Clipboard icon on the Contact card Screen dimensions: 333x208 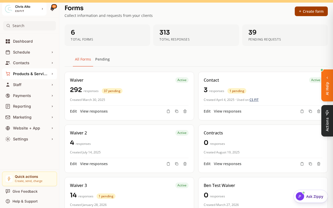point(302,111)
